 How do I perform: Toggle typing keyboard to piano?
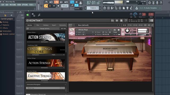pos(72,2)
